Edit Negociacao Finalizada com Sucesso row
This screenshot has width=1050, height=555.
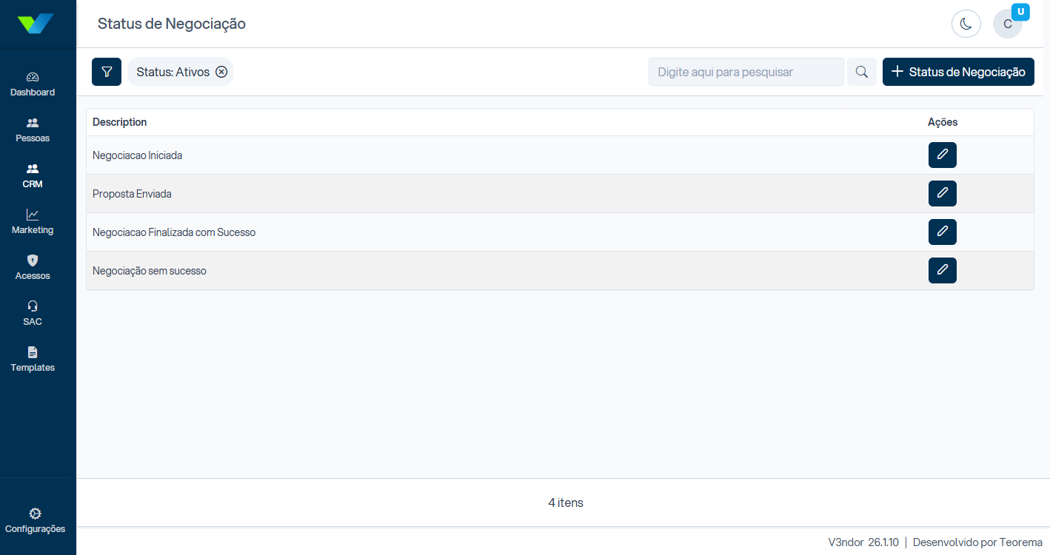tap(943, 232)
